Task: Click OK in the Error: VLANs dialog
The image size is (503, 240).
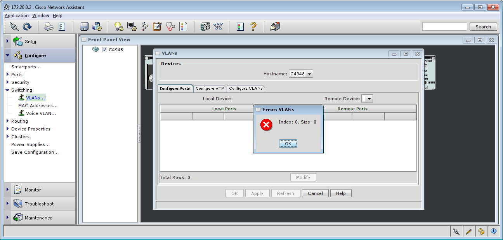Action: pyautogui.click(x=288, y=144)
